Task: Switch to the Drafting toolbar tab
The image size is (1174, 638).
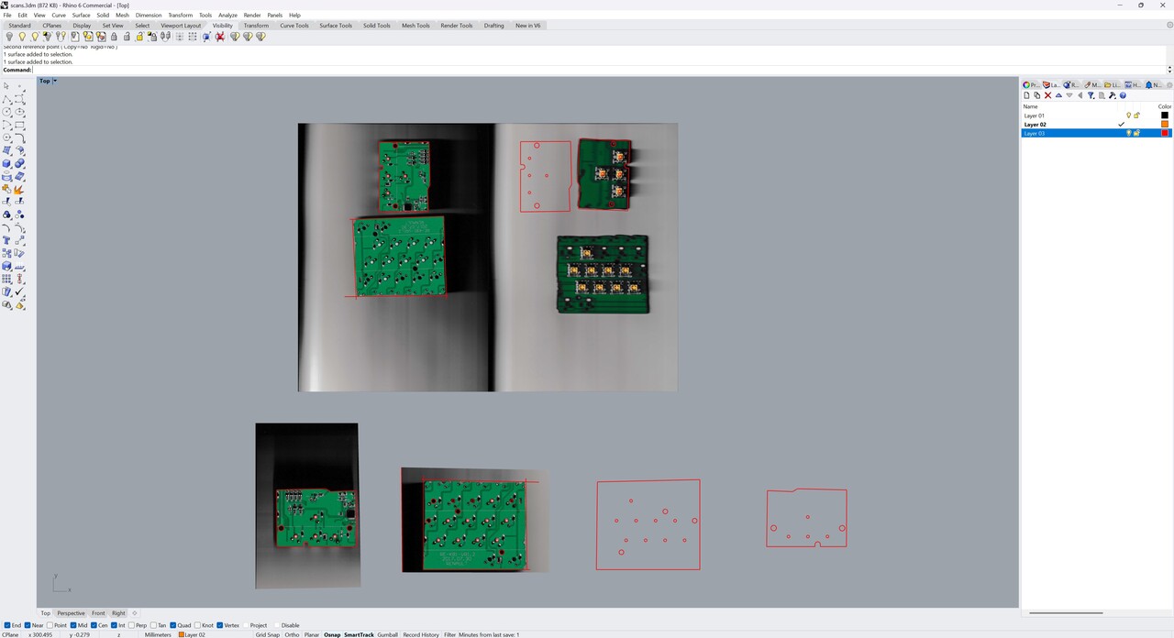Action: tap(494, 26)
